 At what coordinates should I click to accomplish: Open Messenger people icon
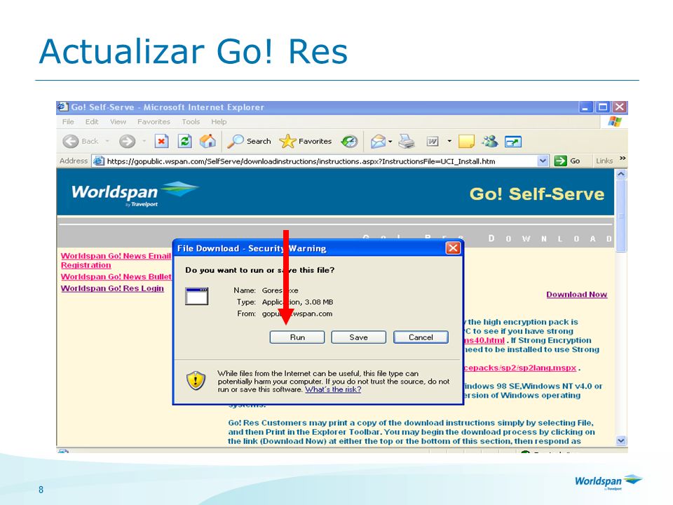coord(490,141)
